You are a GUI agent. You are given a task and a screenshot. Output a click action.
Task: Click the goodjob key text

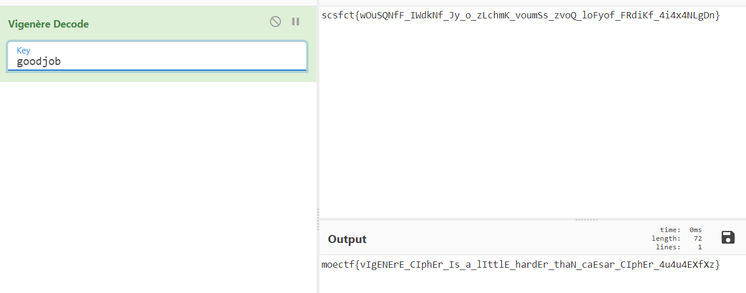tap(39, 61)
